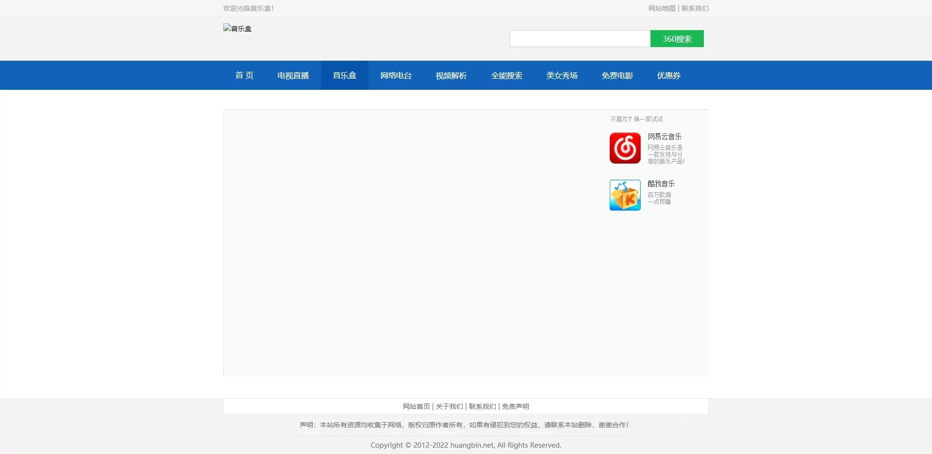Click the Kuwo Music (酷我音乐) app icon
Screen dimensions: 932x454
point(625,195)
